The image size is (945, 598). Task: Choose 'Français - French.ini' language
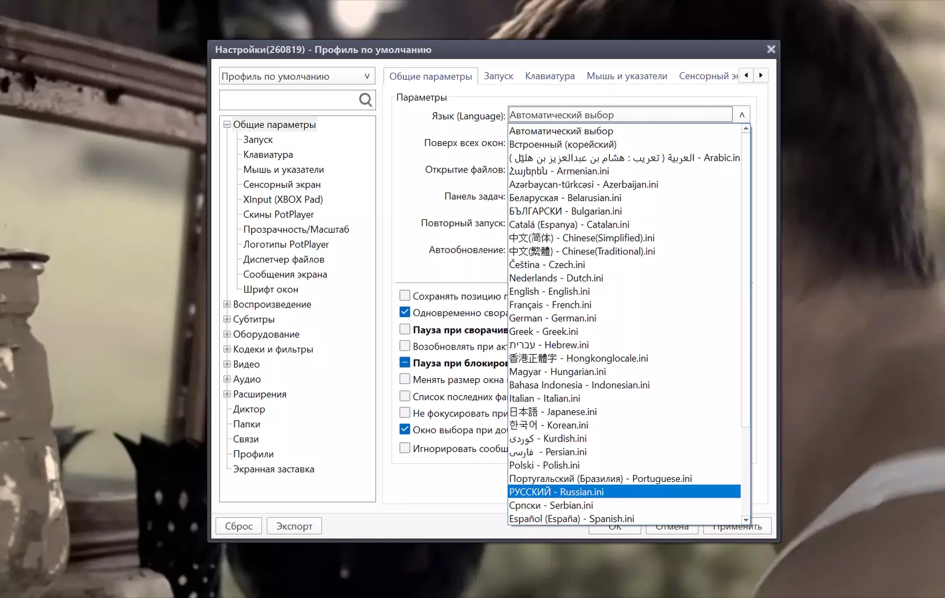[x=624, y=305]
